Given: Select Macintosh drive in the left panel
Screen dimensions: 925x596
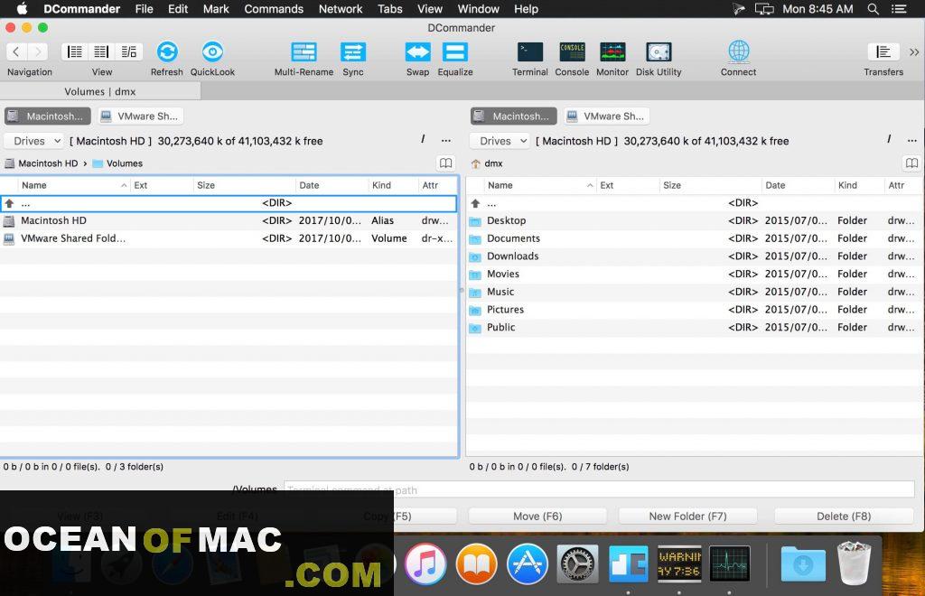Looking at the screenshot, I should point(48,116).
